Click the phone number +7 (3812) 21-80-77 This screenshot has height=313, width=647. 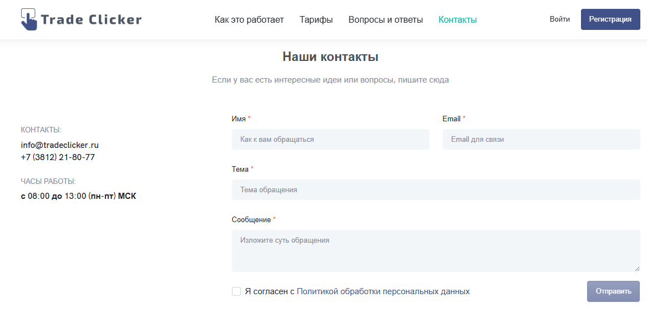tap(58, 157)
